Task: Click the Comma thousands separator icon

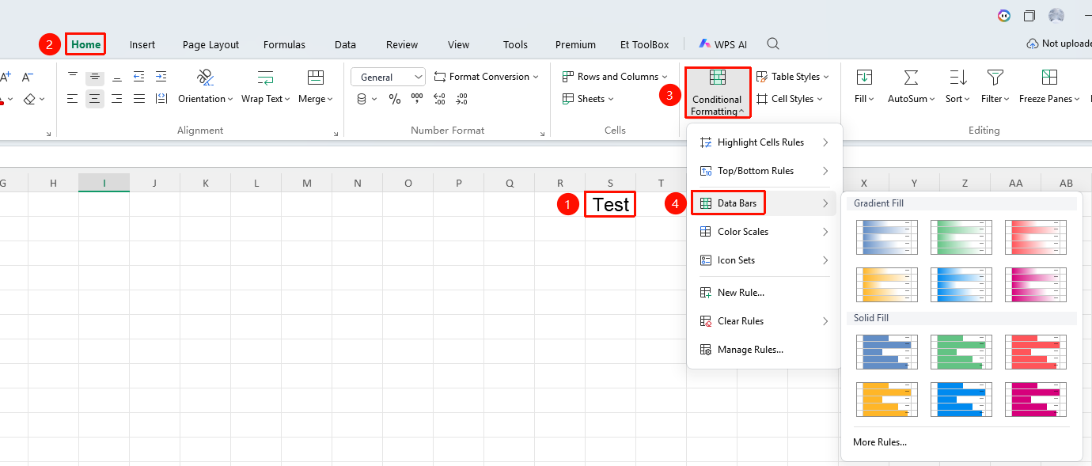Action: (417, 99)
